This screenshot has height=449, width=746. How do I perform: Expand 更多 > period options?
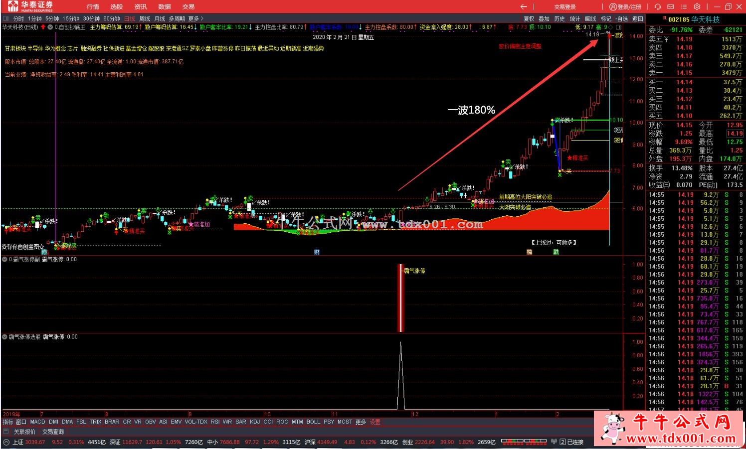pos(196,18)
